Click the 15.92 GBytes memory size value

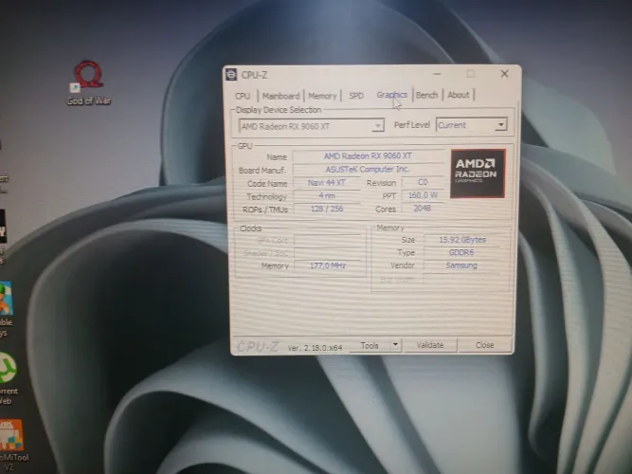[461, 240]
